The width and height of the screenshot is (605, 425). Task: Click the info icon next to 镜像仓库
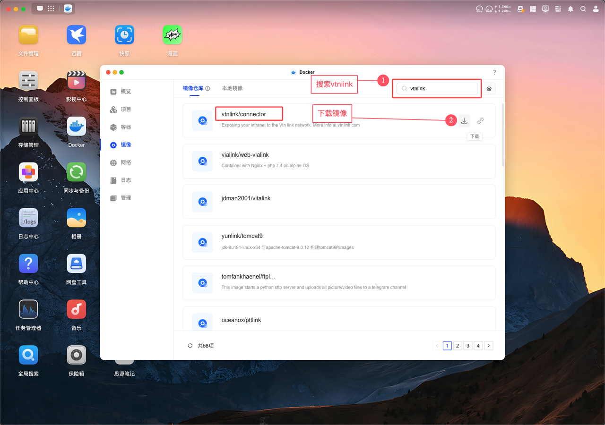[x=207, y=88]
